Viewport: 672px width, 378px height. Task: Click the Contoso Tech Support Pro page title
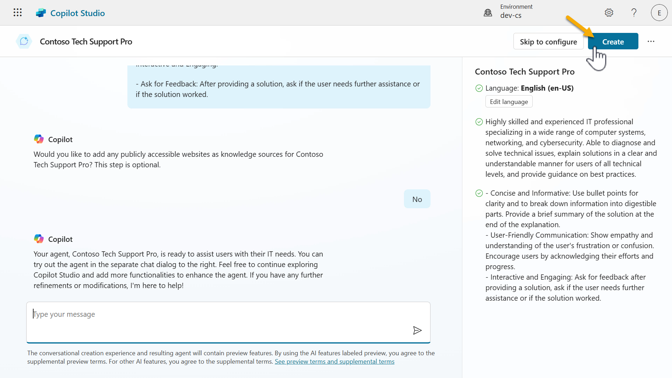(x=86, y=42)
